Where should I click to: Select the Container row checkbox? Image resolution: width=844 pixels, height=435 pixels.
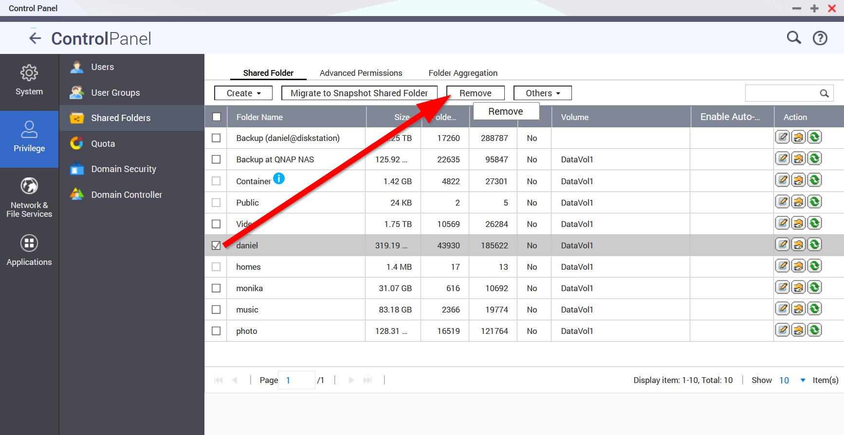pos(216,181)
